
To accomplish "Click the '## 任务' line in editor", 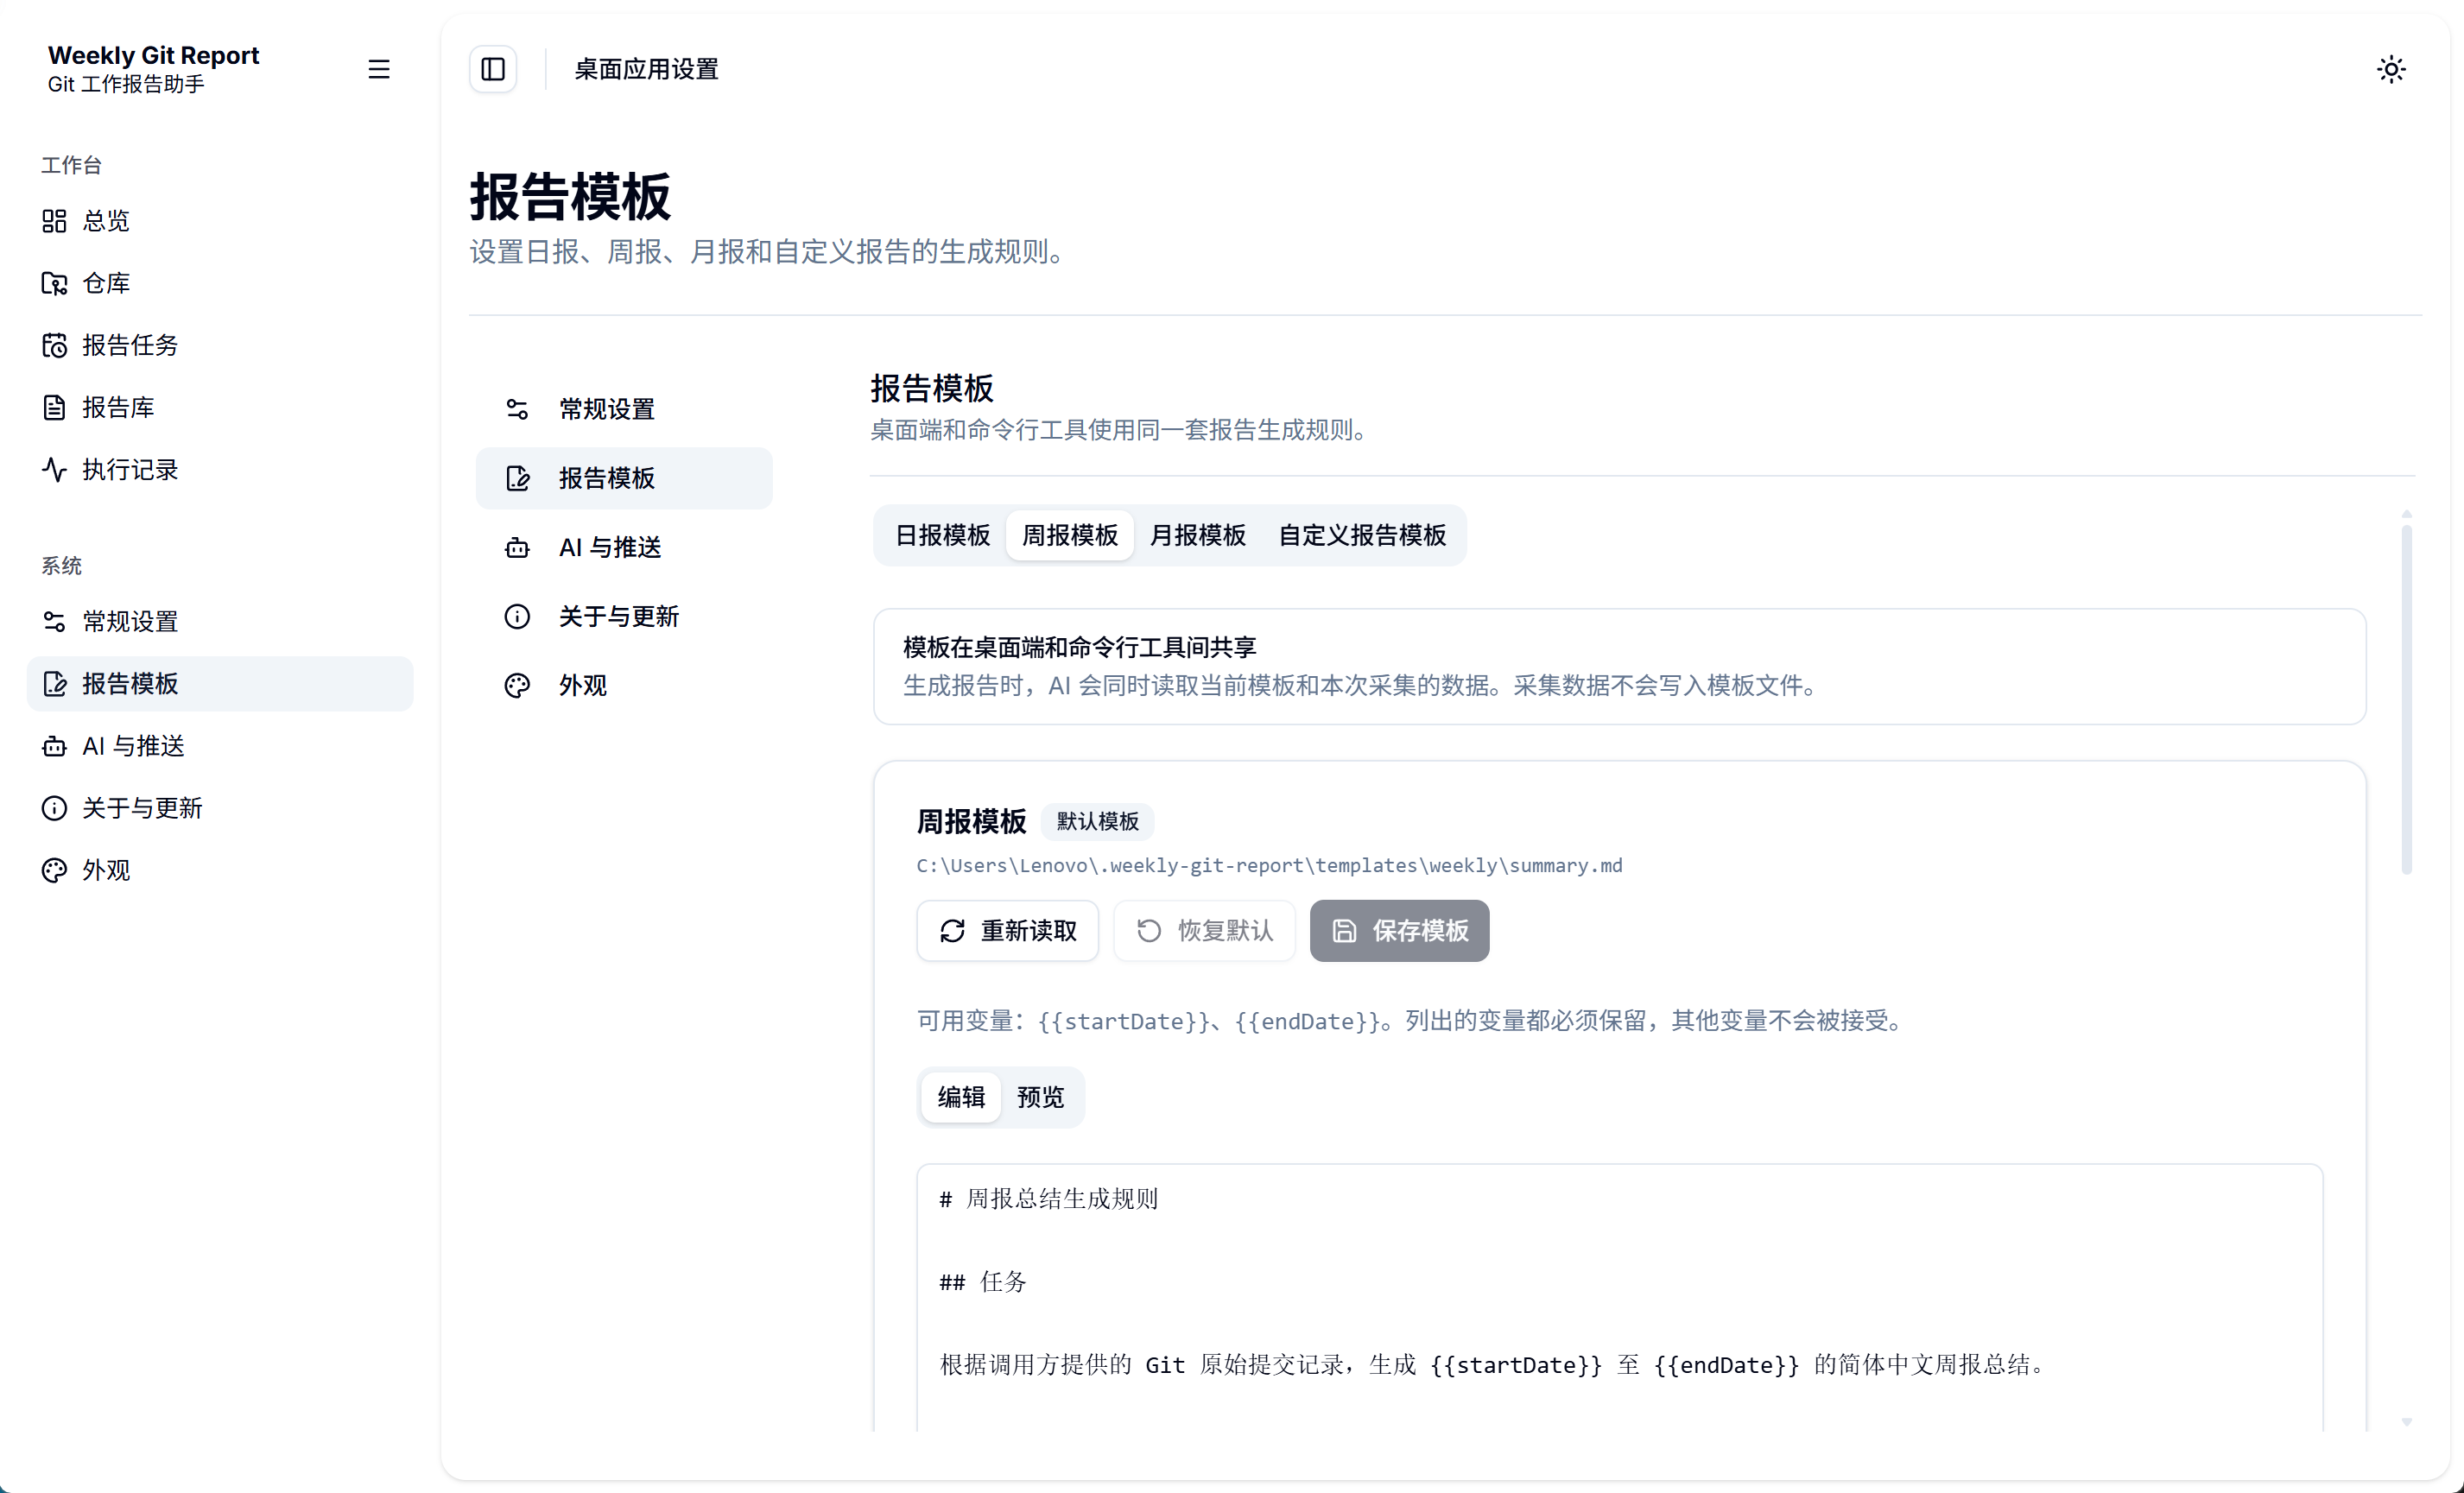I will [983, 1282].
